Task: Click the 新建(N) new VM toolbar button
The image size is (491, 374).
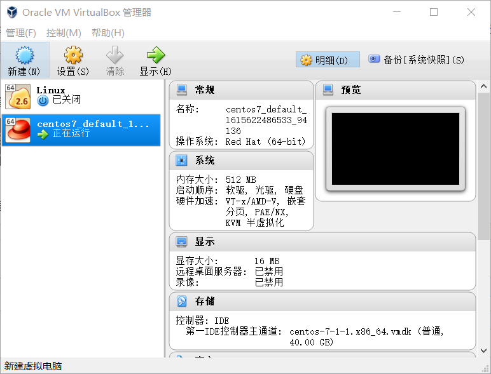Action: click(x=24, y=60)
